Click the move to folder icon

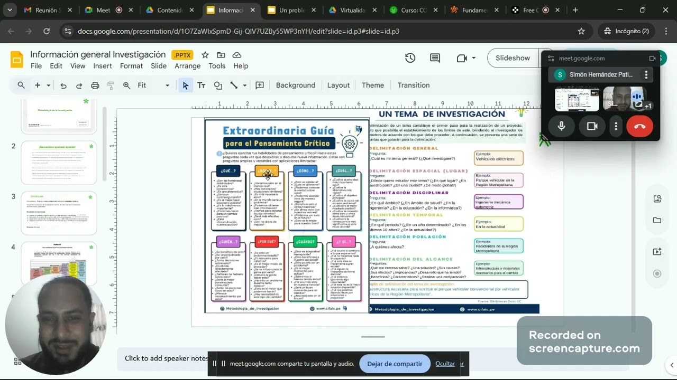(x=221, y=55)
